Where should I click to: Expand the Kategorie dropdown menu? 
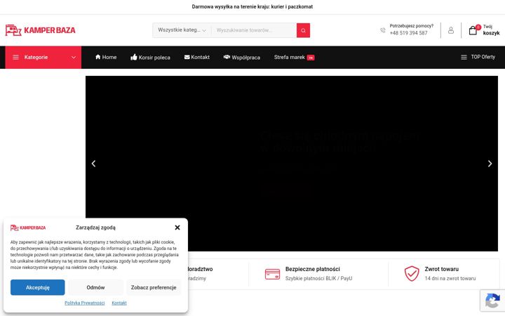pyautogui.click(x=43, y=57)
